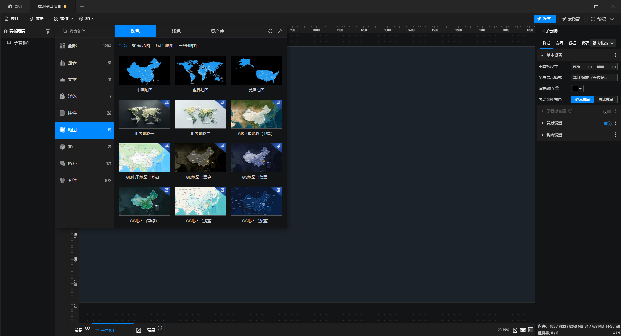Open the 默认状态 dropdown
This screenshot has height=336, width=621.
pos(603,43)
